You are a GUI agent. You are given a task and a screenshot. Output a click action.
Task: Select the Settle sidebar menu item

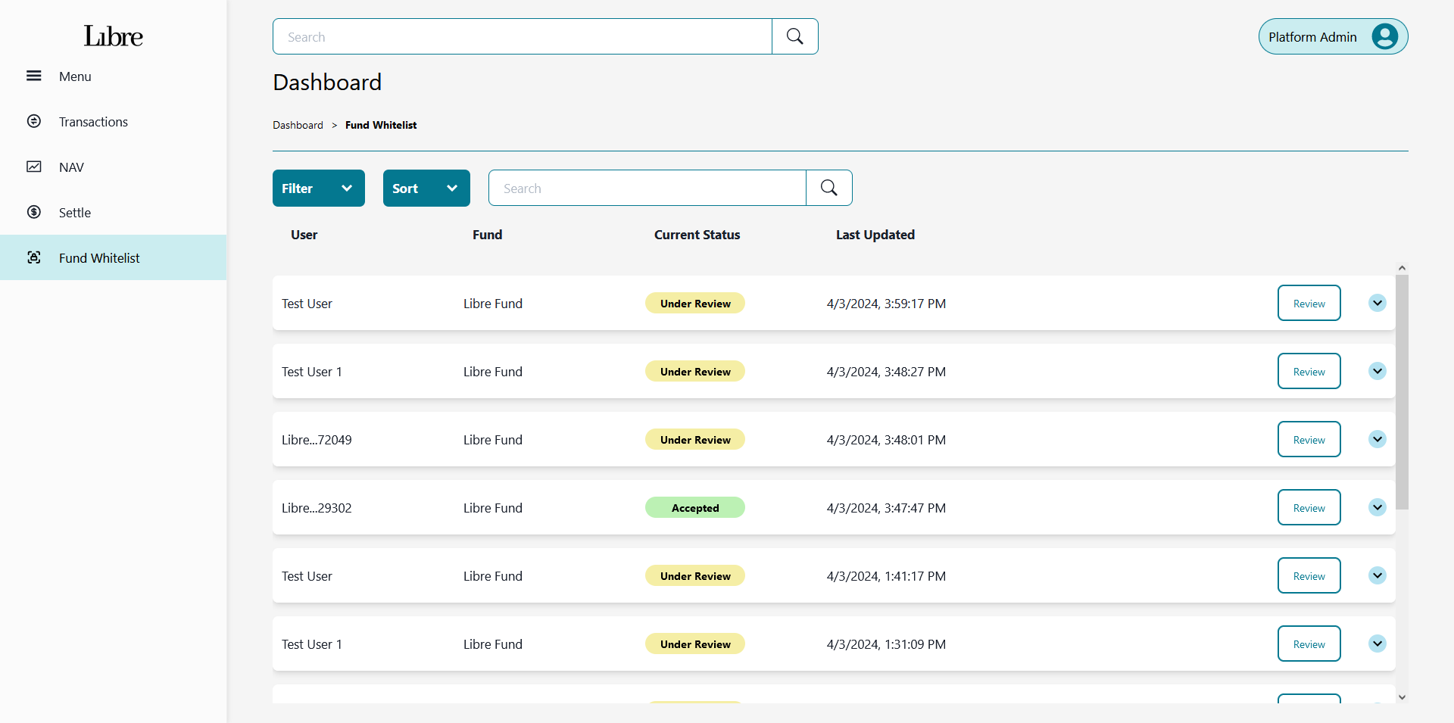[75, 213]
